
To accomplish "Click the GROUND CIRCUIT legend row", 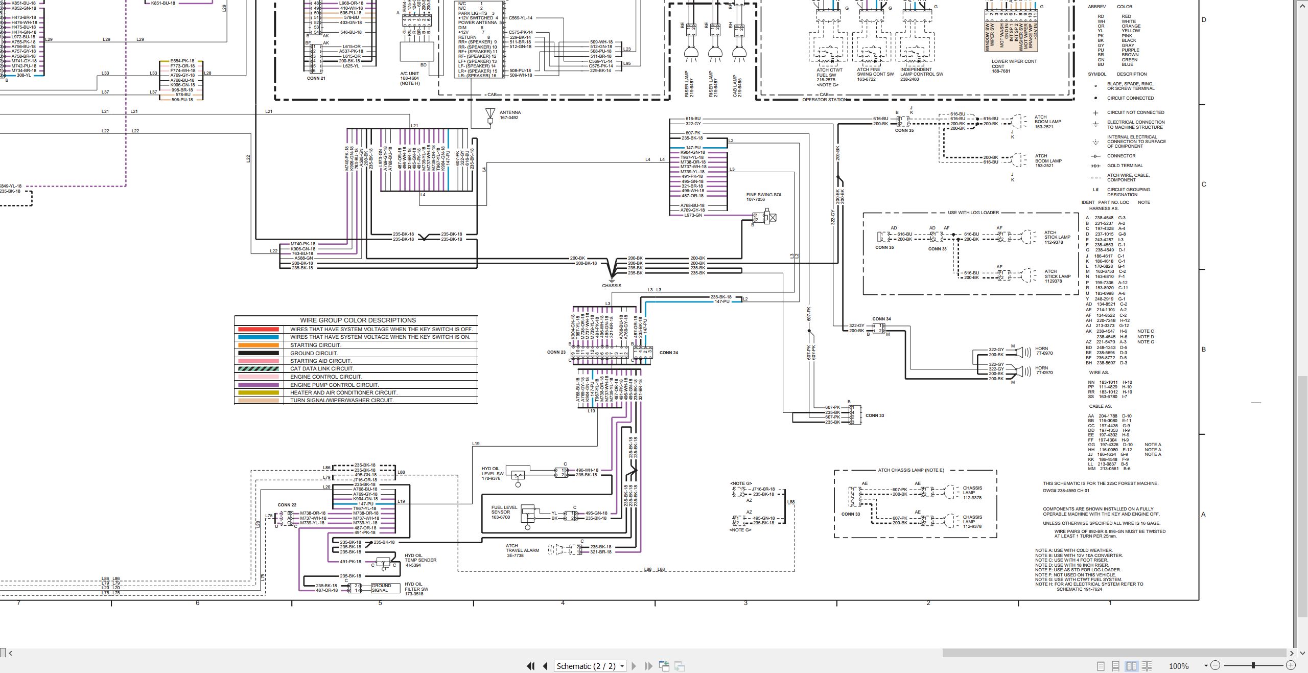I will (356, 353).
